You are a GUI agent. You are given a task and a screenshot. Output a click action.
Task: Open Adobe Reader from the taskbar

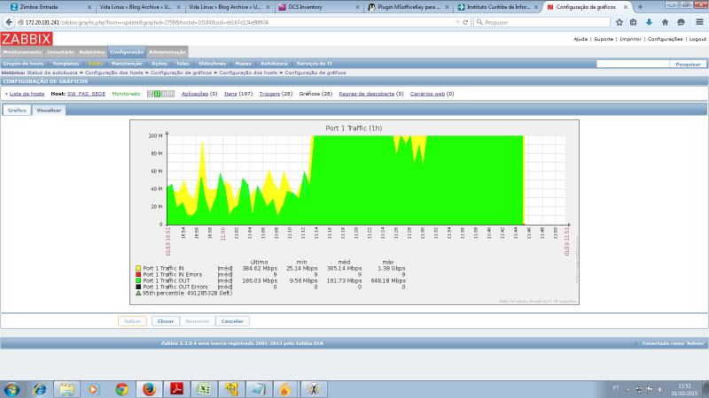175,388
